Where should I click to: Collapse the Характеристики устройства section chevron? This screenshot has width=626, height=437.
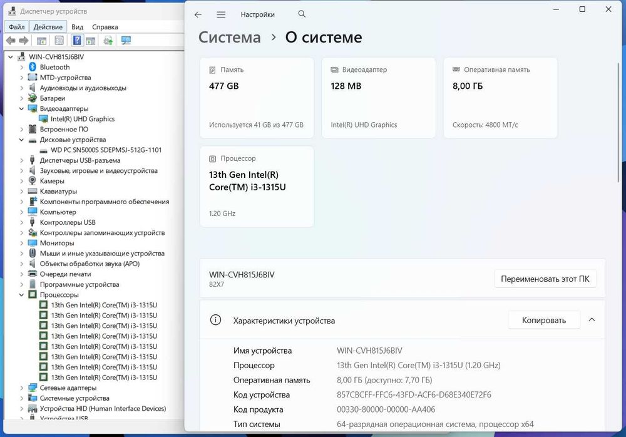coord(592,319)
